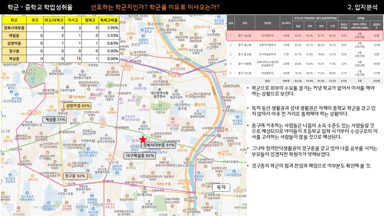Screen dimensions: 384x216
Task: Select the 대구제일중 82% map label
Action: pyautogui.click(x=140, y=155)
